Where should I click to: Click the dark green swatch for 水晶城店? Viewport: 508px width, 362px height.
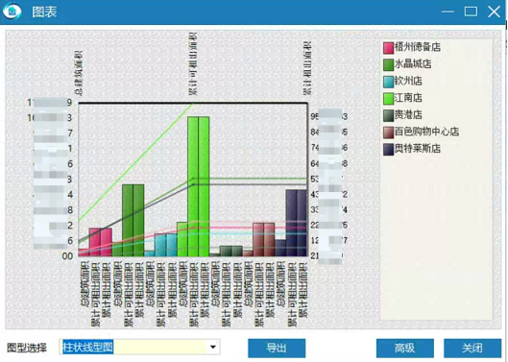[x=388, y=64]
